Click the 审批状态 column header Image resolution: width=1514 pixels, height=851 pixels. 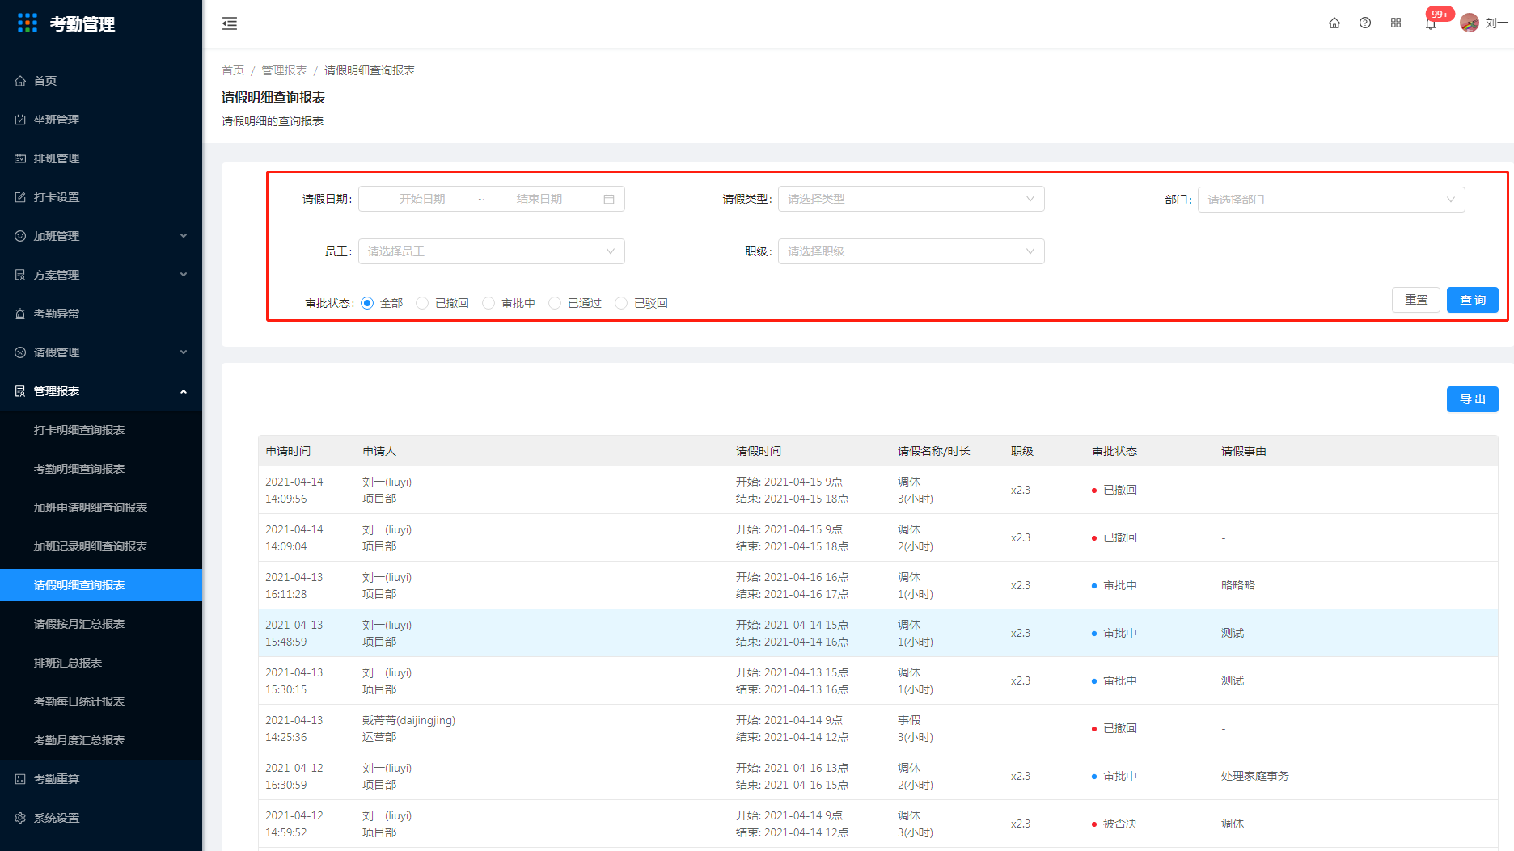1114,451
